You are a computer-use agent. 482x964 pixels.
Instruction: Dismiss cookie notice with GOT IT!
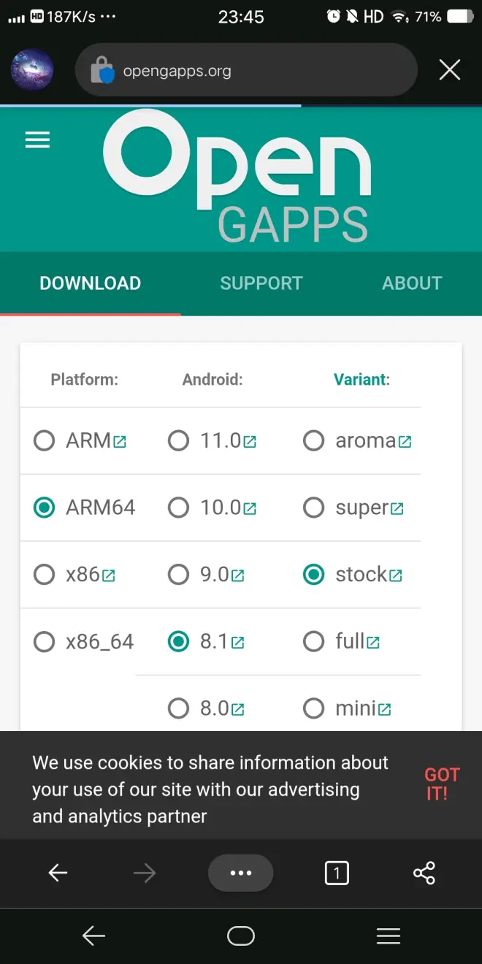[x=442, y=784]
